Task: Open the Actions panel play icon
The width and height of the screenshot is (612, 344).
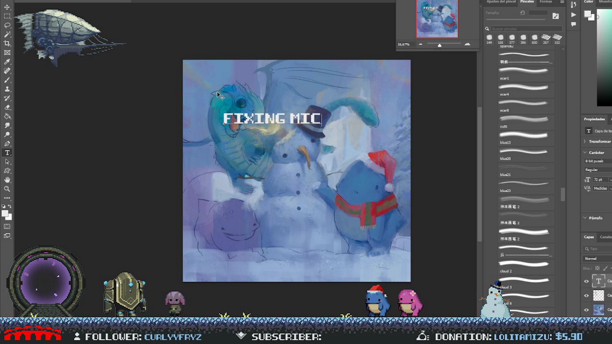Action: click(573, 15)
